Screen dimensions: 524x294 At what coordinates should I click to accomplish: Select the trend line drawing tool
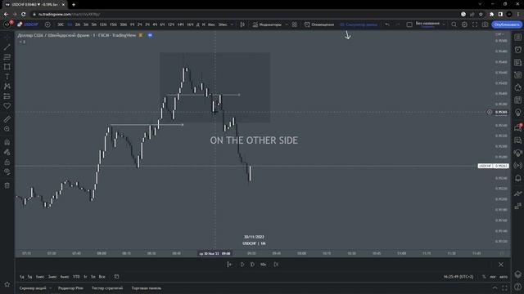[x=7, y=47]
